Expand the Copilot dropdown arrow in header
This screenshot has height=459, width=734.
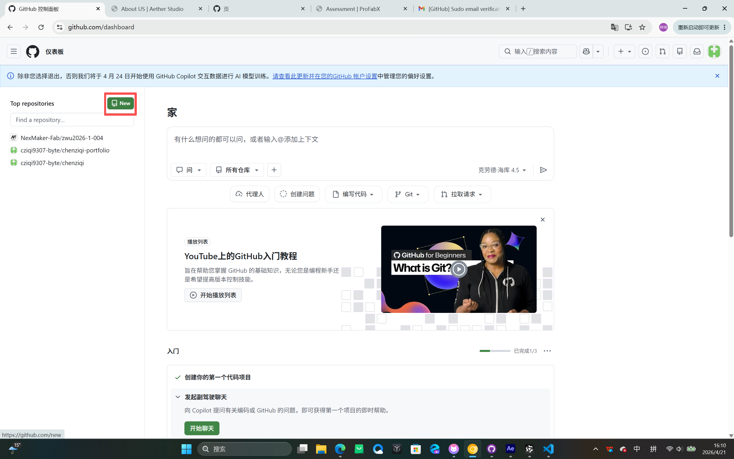click(x=598, y=51)
